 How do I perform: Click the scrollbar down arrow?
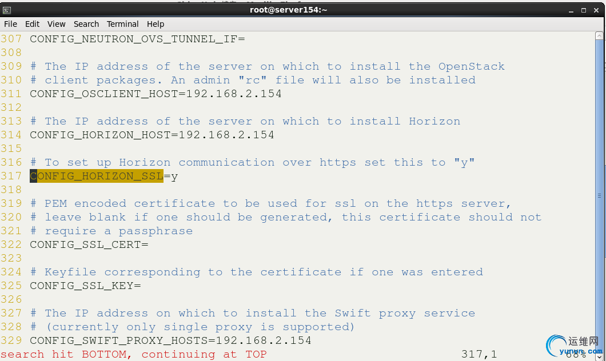[599, 357]
